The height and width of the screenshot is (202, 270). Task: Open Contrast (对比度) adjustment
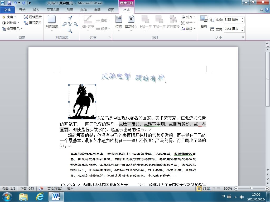pos(10,23)
